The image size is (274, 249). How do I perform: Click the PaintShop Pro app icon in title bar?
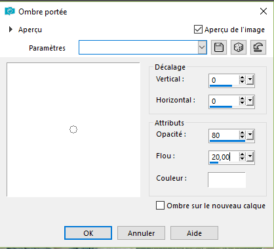(x=10, y=11)
